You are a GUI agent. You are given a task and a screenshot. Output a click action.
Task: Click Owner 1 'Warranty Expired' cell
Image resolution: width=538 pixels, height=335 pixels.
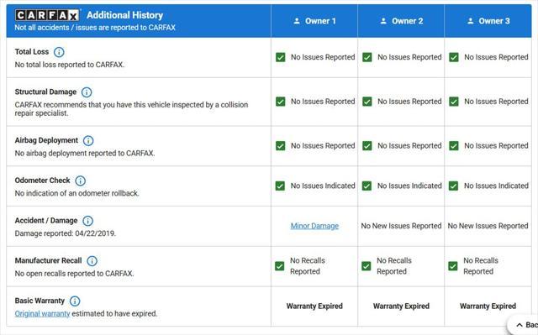point(314,306)
